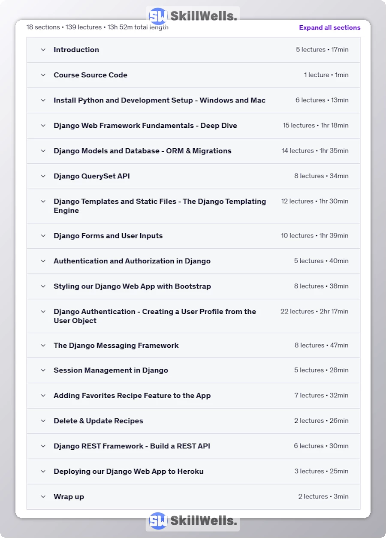386x538 pixels.
Task: Click the 8 lectures • 34min label
Action: click(x=321, y=176)
